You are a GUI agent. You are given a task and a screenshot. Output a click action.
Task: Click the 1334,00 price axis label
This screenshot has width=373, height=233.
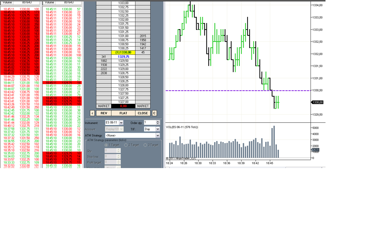317,5
